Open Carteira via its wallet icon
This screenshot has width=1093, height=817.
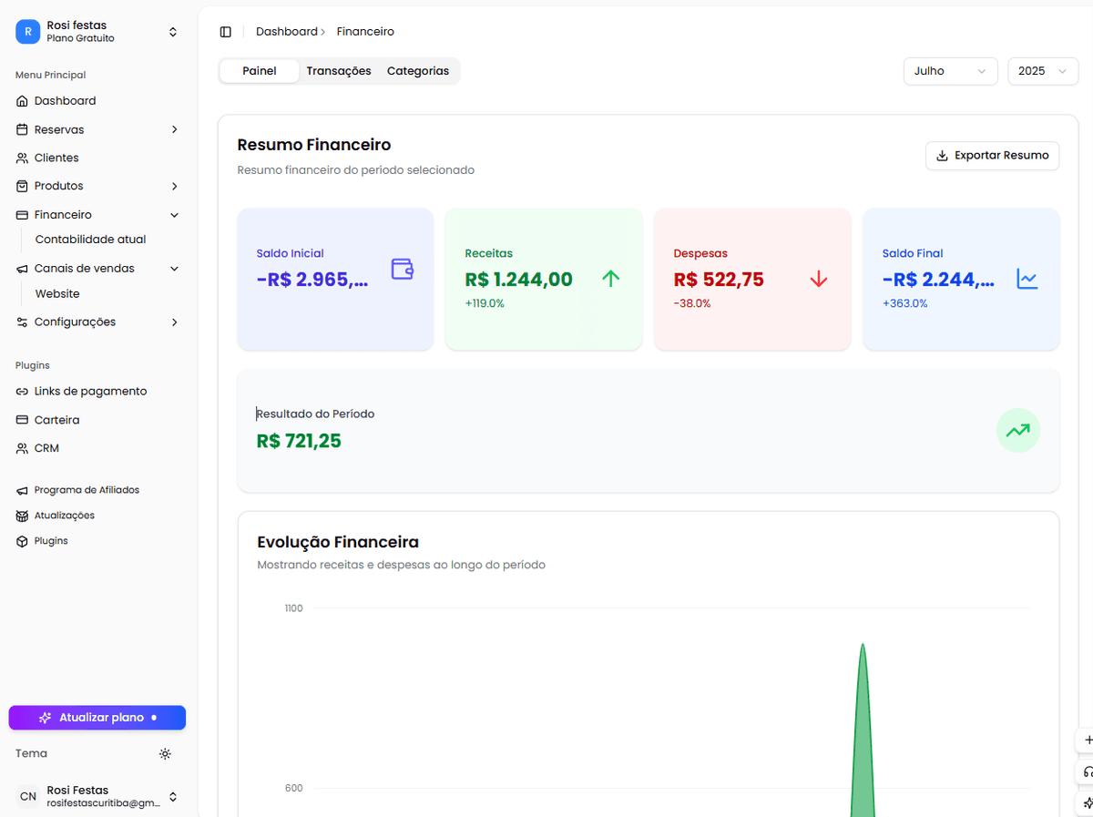[20, 419]
